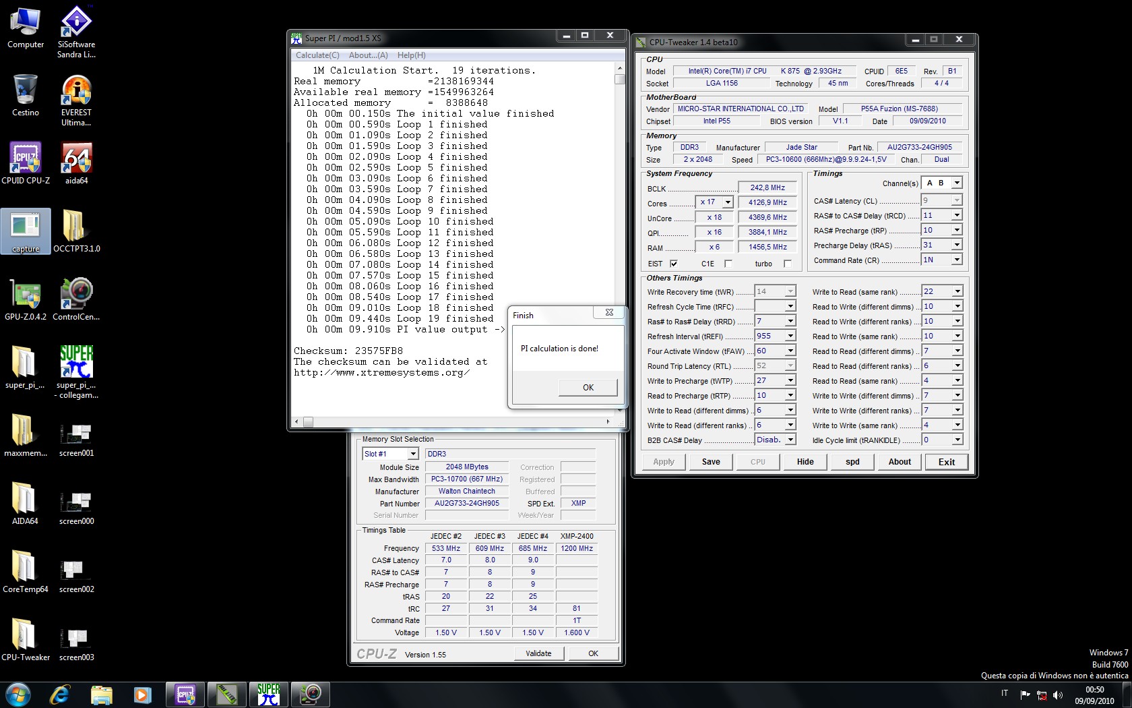Open Cores multiplier x 17 dropdown

coord(728,202)
